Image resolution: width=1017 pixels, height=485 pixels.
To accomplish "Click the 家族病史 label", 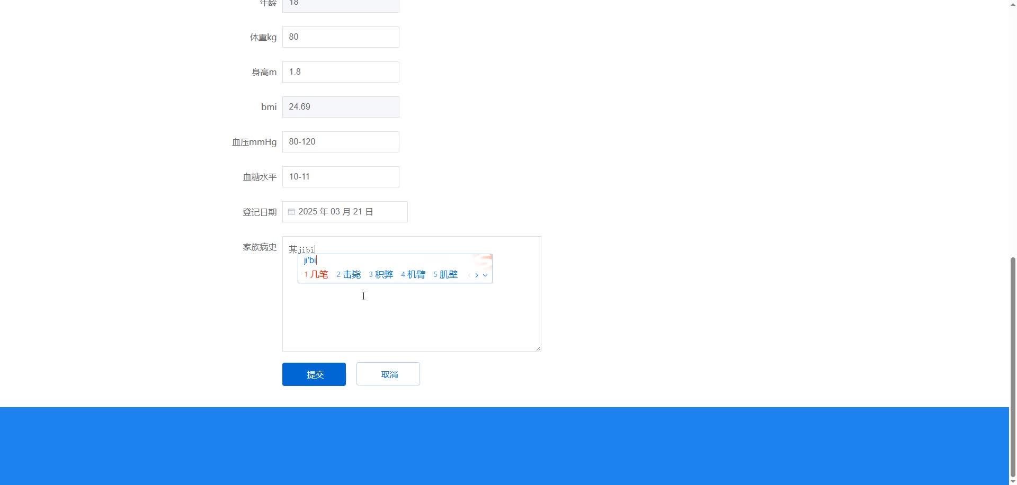I will tap(260, 247).
